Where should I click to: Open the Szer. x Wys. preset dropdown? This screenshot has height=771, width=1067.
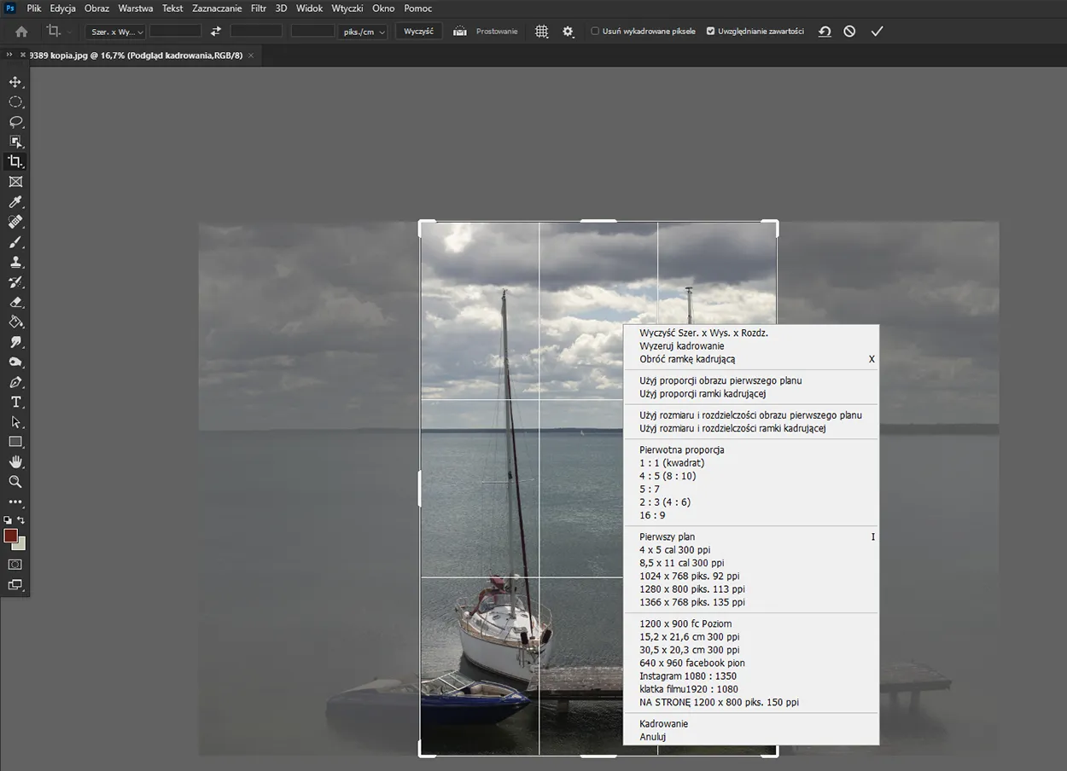(x=117, y=32)
